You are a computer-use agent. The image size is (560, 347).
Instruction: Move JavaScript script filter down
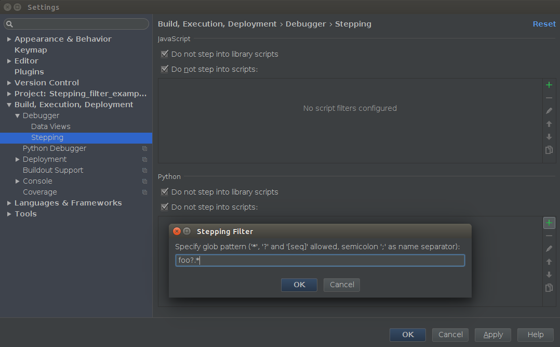[549, 137]
